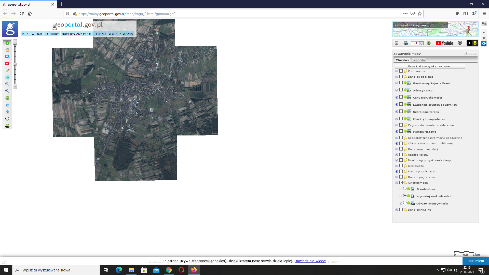This screenshot has width=489, height=275.
Task: Go to previous map view arrow
Action: point(7,105)
